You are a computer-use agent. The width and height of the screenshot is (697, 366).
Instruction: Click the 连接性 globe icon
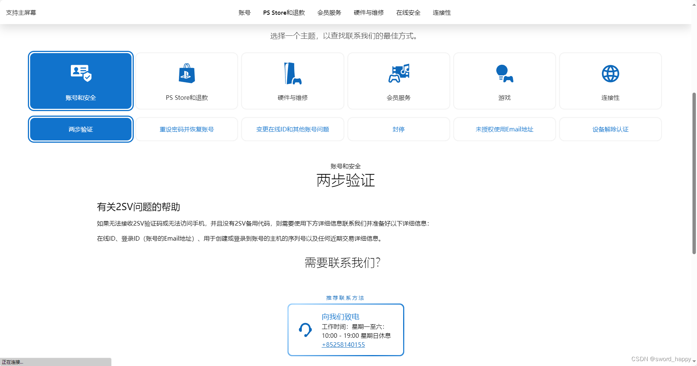click(610, 73)
